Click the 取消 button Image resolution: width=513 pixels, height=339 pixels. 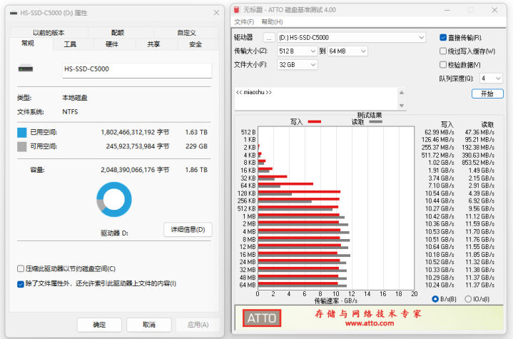point(149,325)
